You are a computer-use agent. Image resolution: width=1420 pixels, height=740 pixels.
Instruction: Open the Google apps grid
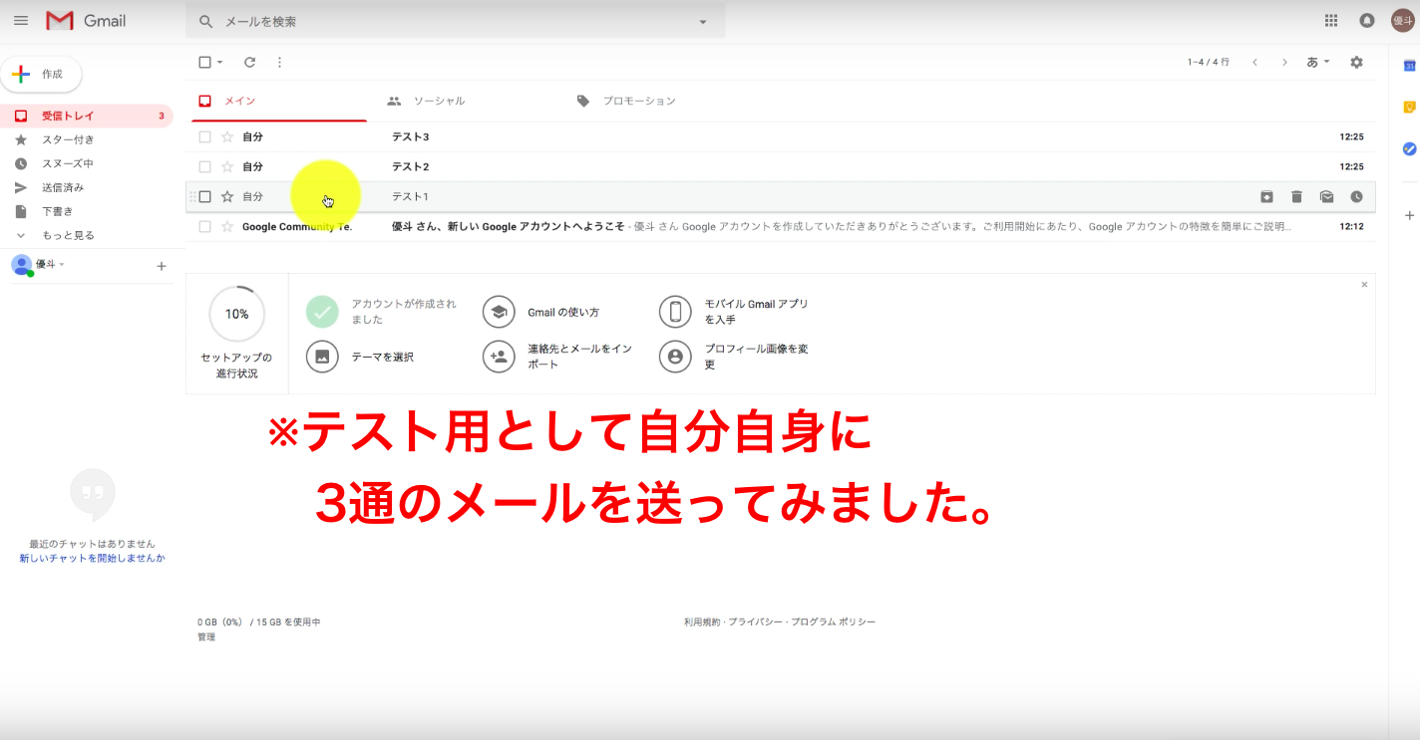[x=1331, y=20]
